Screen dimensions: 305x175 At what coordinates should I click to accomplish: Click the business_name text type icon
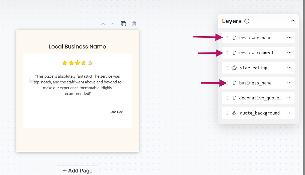click(234, 83)
